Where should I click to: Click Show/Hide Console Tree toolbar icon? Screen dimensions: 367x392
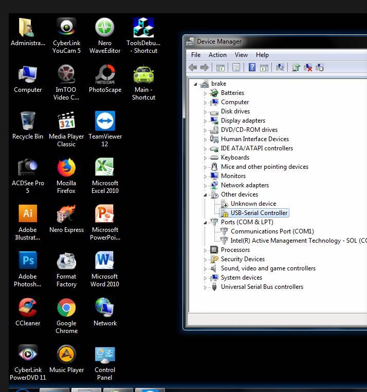click(220, 68)
